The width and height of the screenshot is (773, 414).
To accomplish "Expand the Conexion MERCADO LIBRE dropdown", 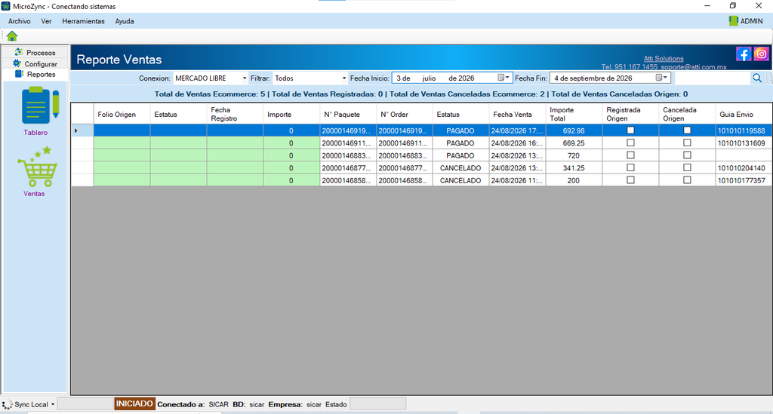I will [x=244, y=78].
